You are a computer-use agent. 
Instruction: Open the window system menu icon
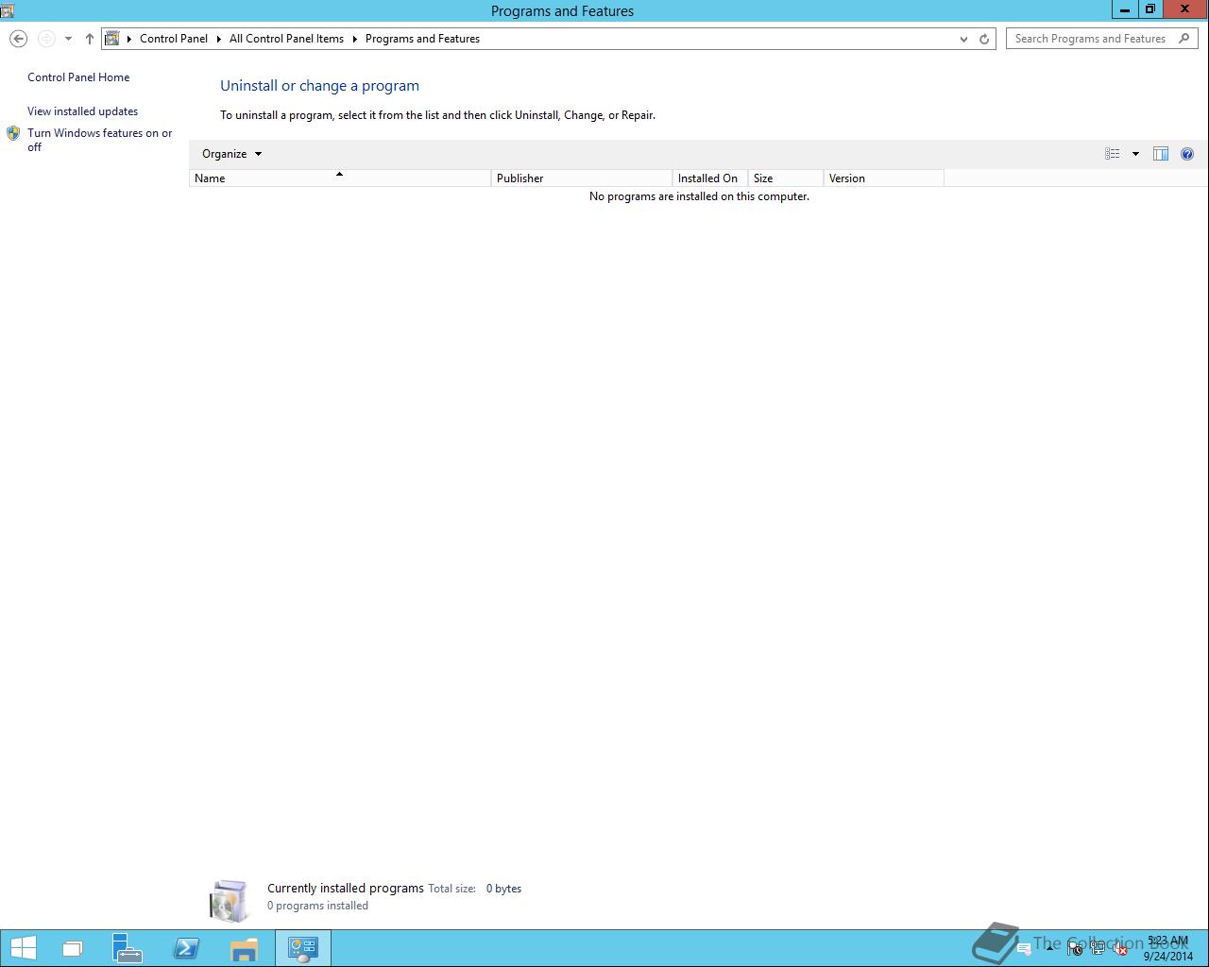coord(8,10)
